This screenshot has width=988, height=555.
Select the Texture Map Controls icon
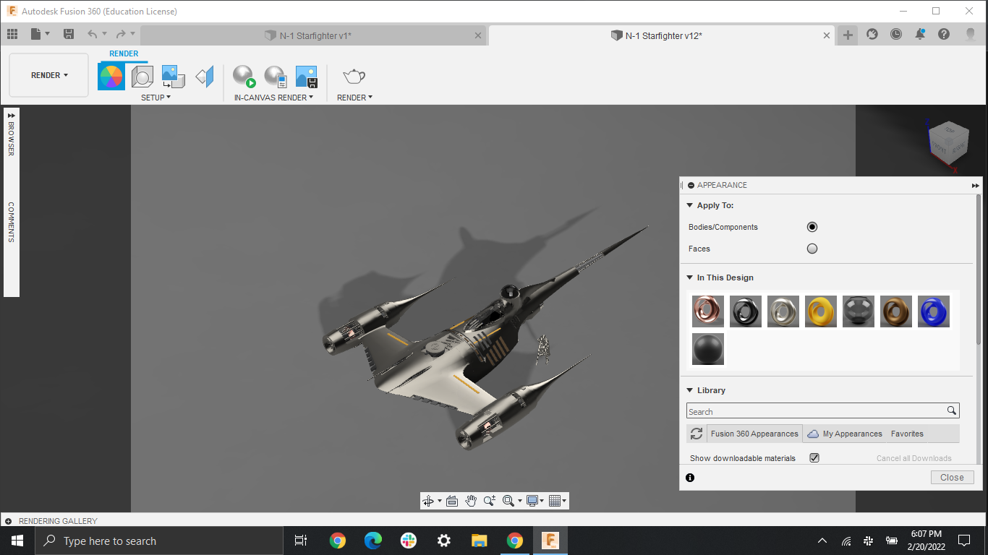tap(172, 75)
